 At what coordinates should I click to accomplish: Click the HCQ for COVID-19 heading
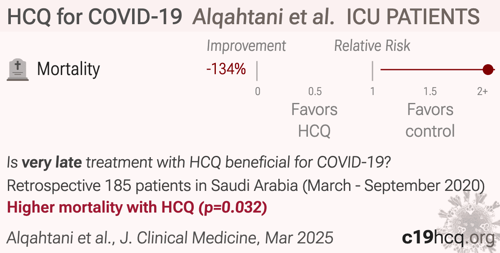coord(95,17)
